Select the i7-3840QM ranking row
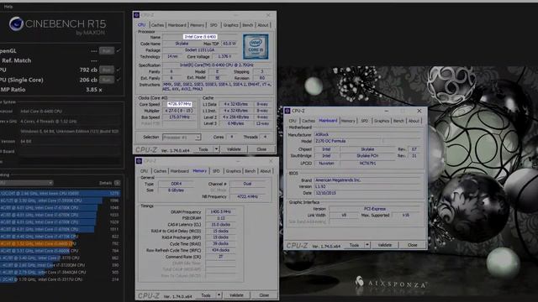The height and width of the screenshot is (302, 538). 60,272
